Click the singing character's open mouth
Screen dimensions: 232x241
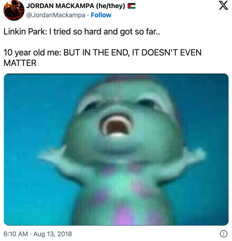(x=116, y=126)
